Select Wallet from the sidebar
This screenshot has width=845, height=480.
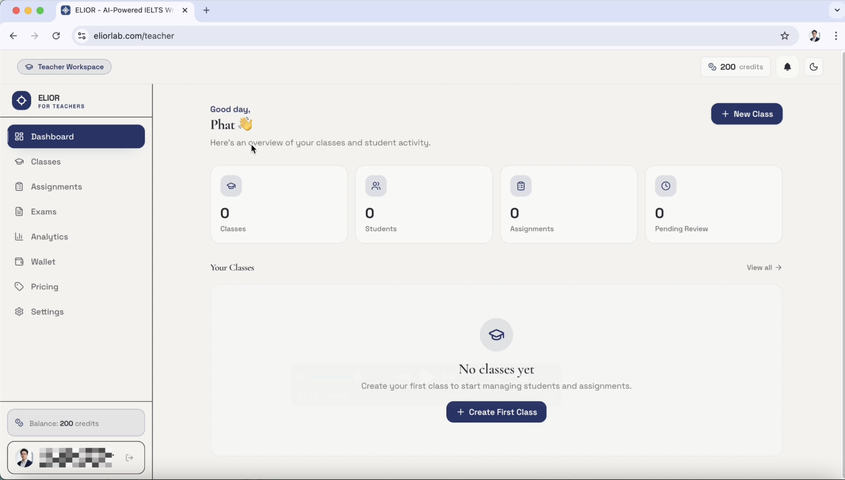tap(43, 261)
